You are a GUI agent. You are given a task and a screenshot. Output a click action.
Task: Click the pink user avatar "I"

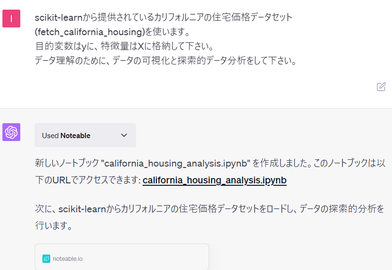(x=11, y=18)
